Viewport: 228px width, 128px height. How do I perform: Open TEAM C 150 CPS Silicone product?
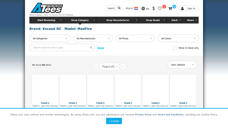(x=73, y=106)
